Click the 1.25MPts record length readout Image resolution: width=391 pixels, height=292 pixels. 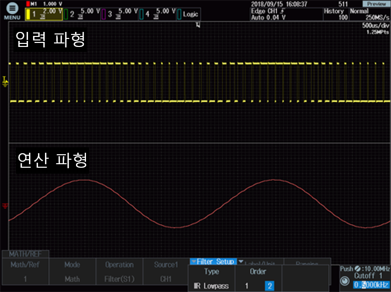[x=378, y=32]
